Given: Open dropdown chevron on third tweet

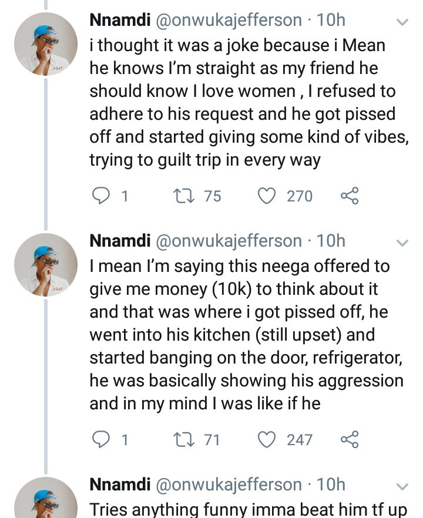Looking at the screenshot, I should point(402,487).
